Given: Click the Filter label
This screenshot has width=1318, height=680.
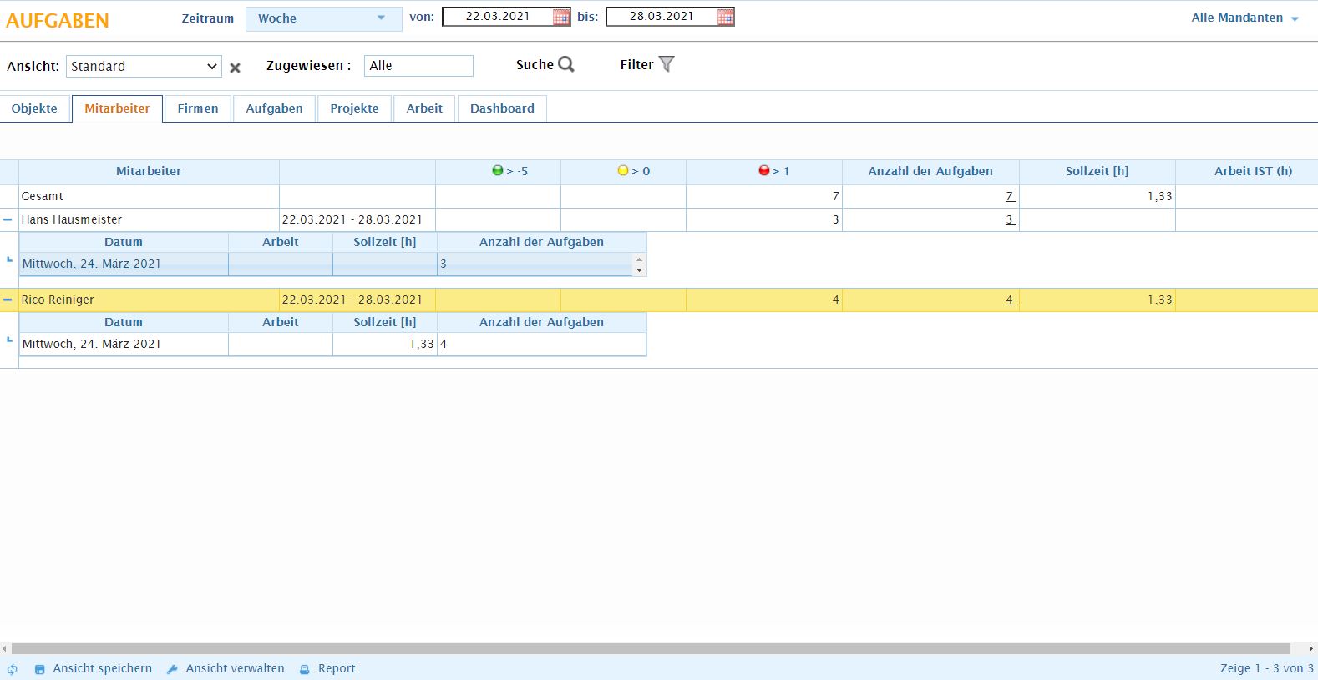Looking at the screenshot, I should point(636,64).
